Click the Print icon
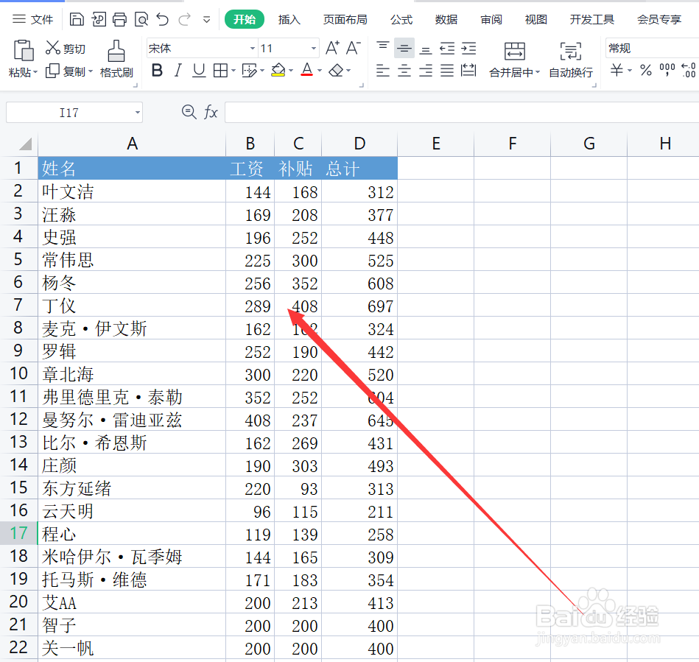The height and width of the screenshot is (662, 699). tap(119, 20)
